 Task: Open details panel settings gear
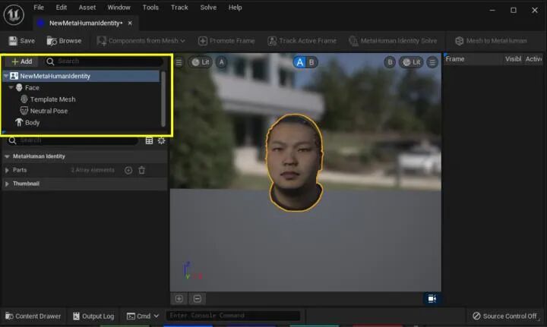pos(161,140)
